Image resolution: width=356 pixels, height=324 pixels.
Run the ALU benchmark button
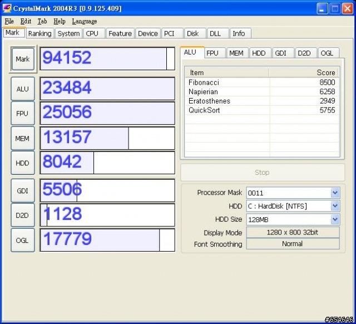tap(23, 89)
